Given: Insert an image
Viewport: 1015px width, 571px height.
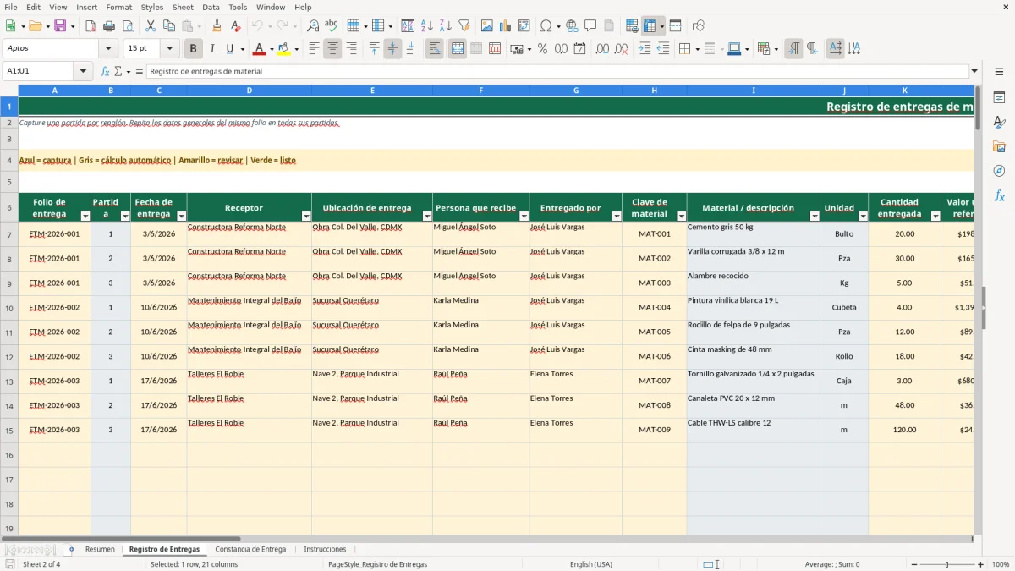Looking at the screenshot, I should point(487,26).
